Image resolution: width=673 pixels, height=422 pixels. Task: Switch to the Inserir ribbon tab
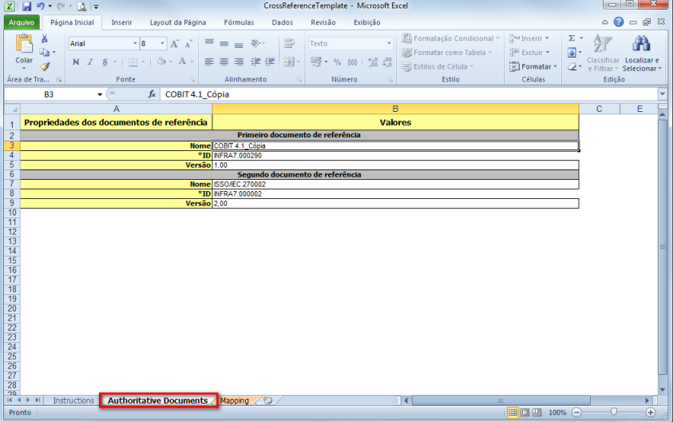121,22
